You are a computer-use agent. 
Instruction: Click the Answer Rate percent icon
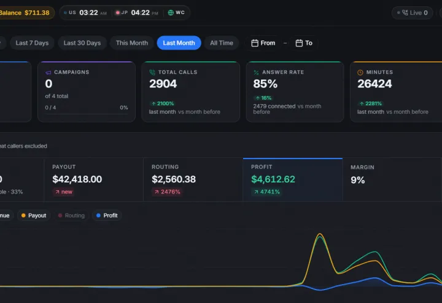click(256, 72)
